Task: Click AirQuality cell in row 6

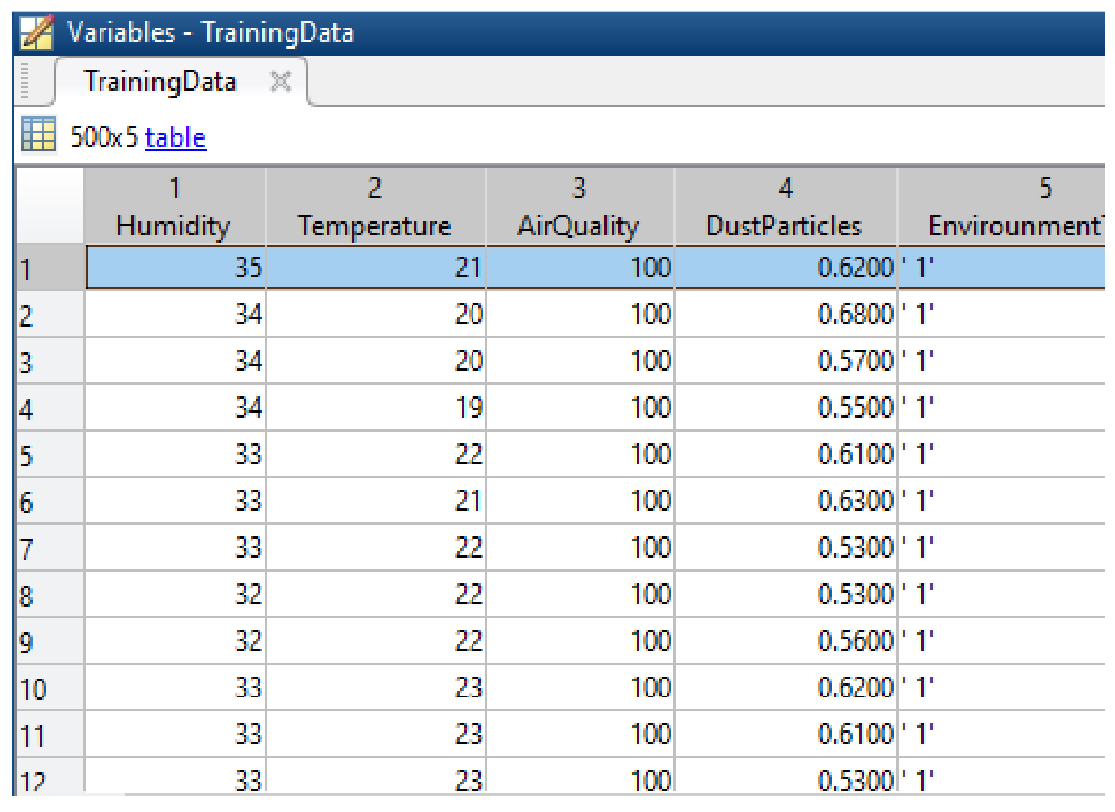Action: click(x=580, y=501)
